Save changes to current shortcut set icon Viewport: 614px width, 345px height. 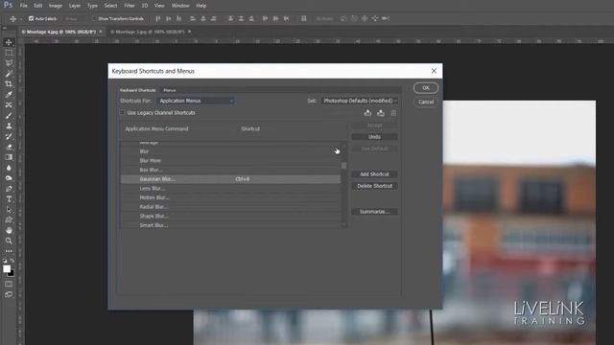(x=367, y=113)
